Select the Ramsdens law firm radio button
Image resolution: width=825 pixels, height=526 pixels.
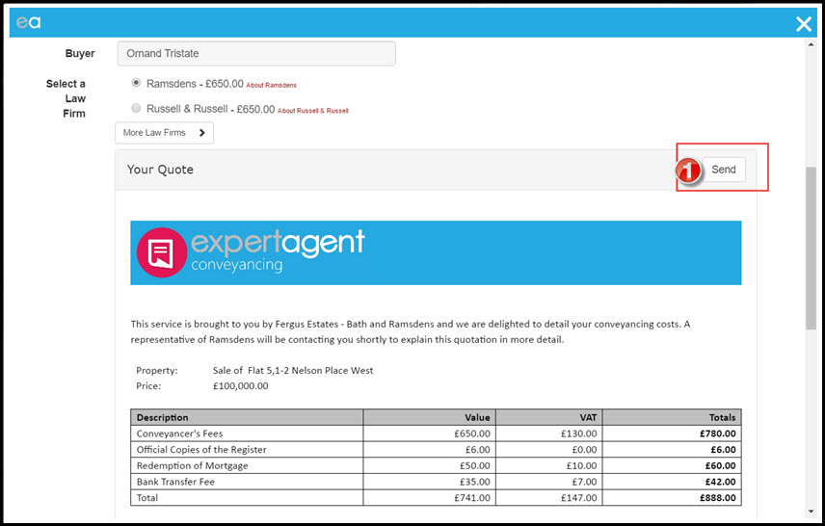(x=136, y=83)
